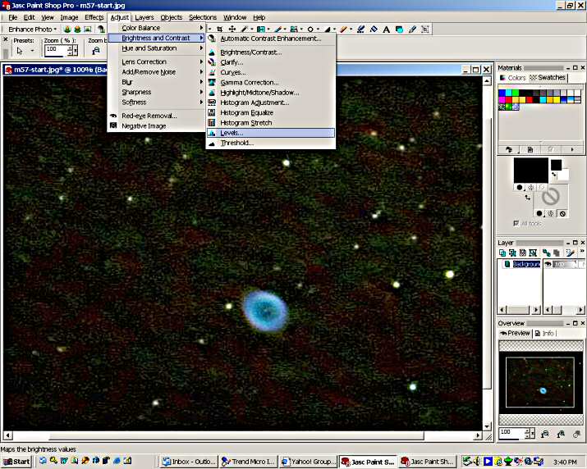Open the Yahoo! Groups taskbar button
The height and width of the screenshot is (469, 587).
click(308, 462)
